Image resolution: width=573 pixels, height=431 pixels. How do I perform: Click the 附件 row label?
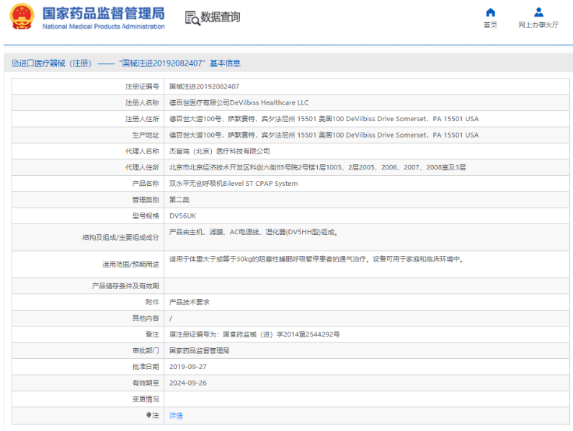click(152, 302)
